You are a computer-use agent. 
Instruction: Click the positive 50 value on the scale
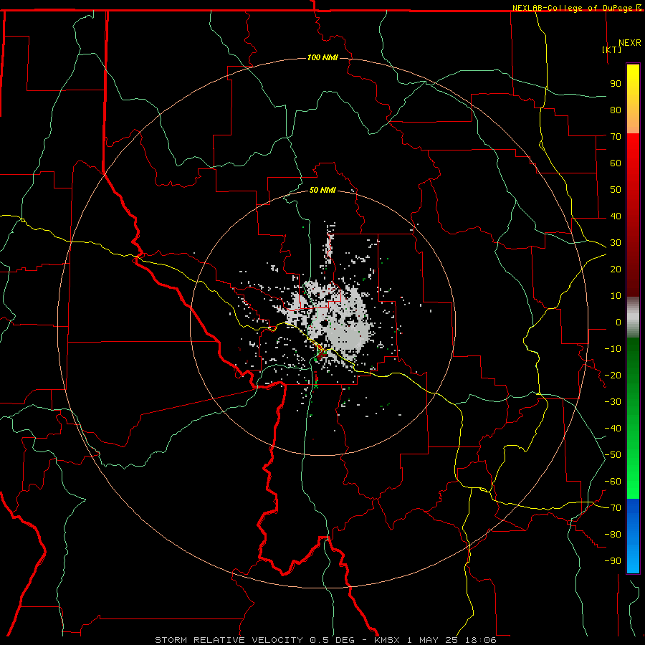click(616, 190)
